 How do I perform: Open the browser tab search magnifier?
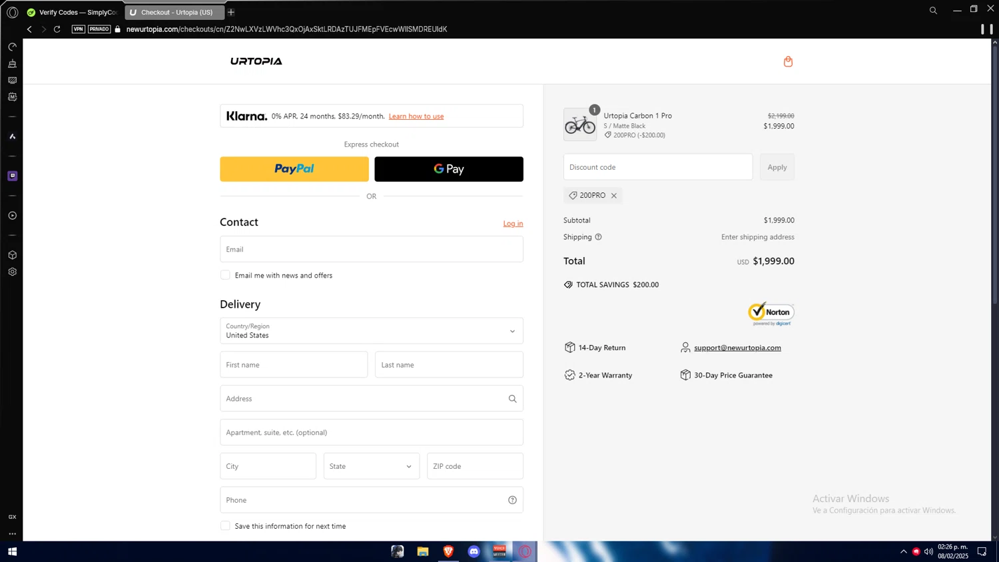933,11
